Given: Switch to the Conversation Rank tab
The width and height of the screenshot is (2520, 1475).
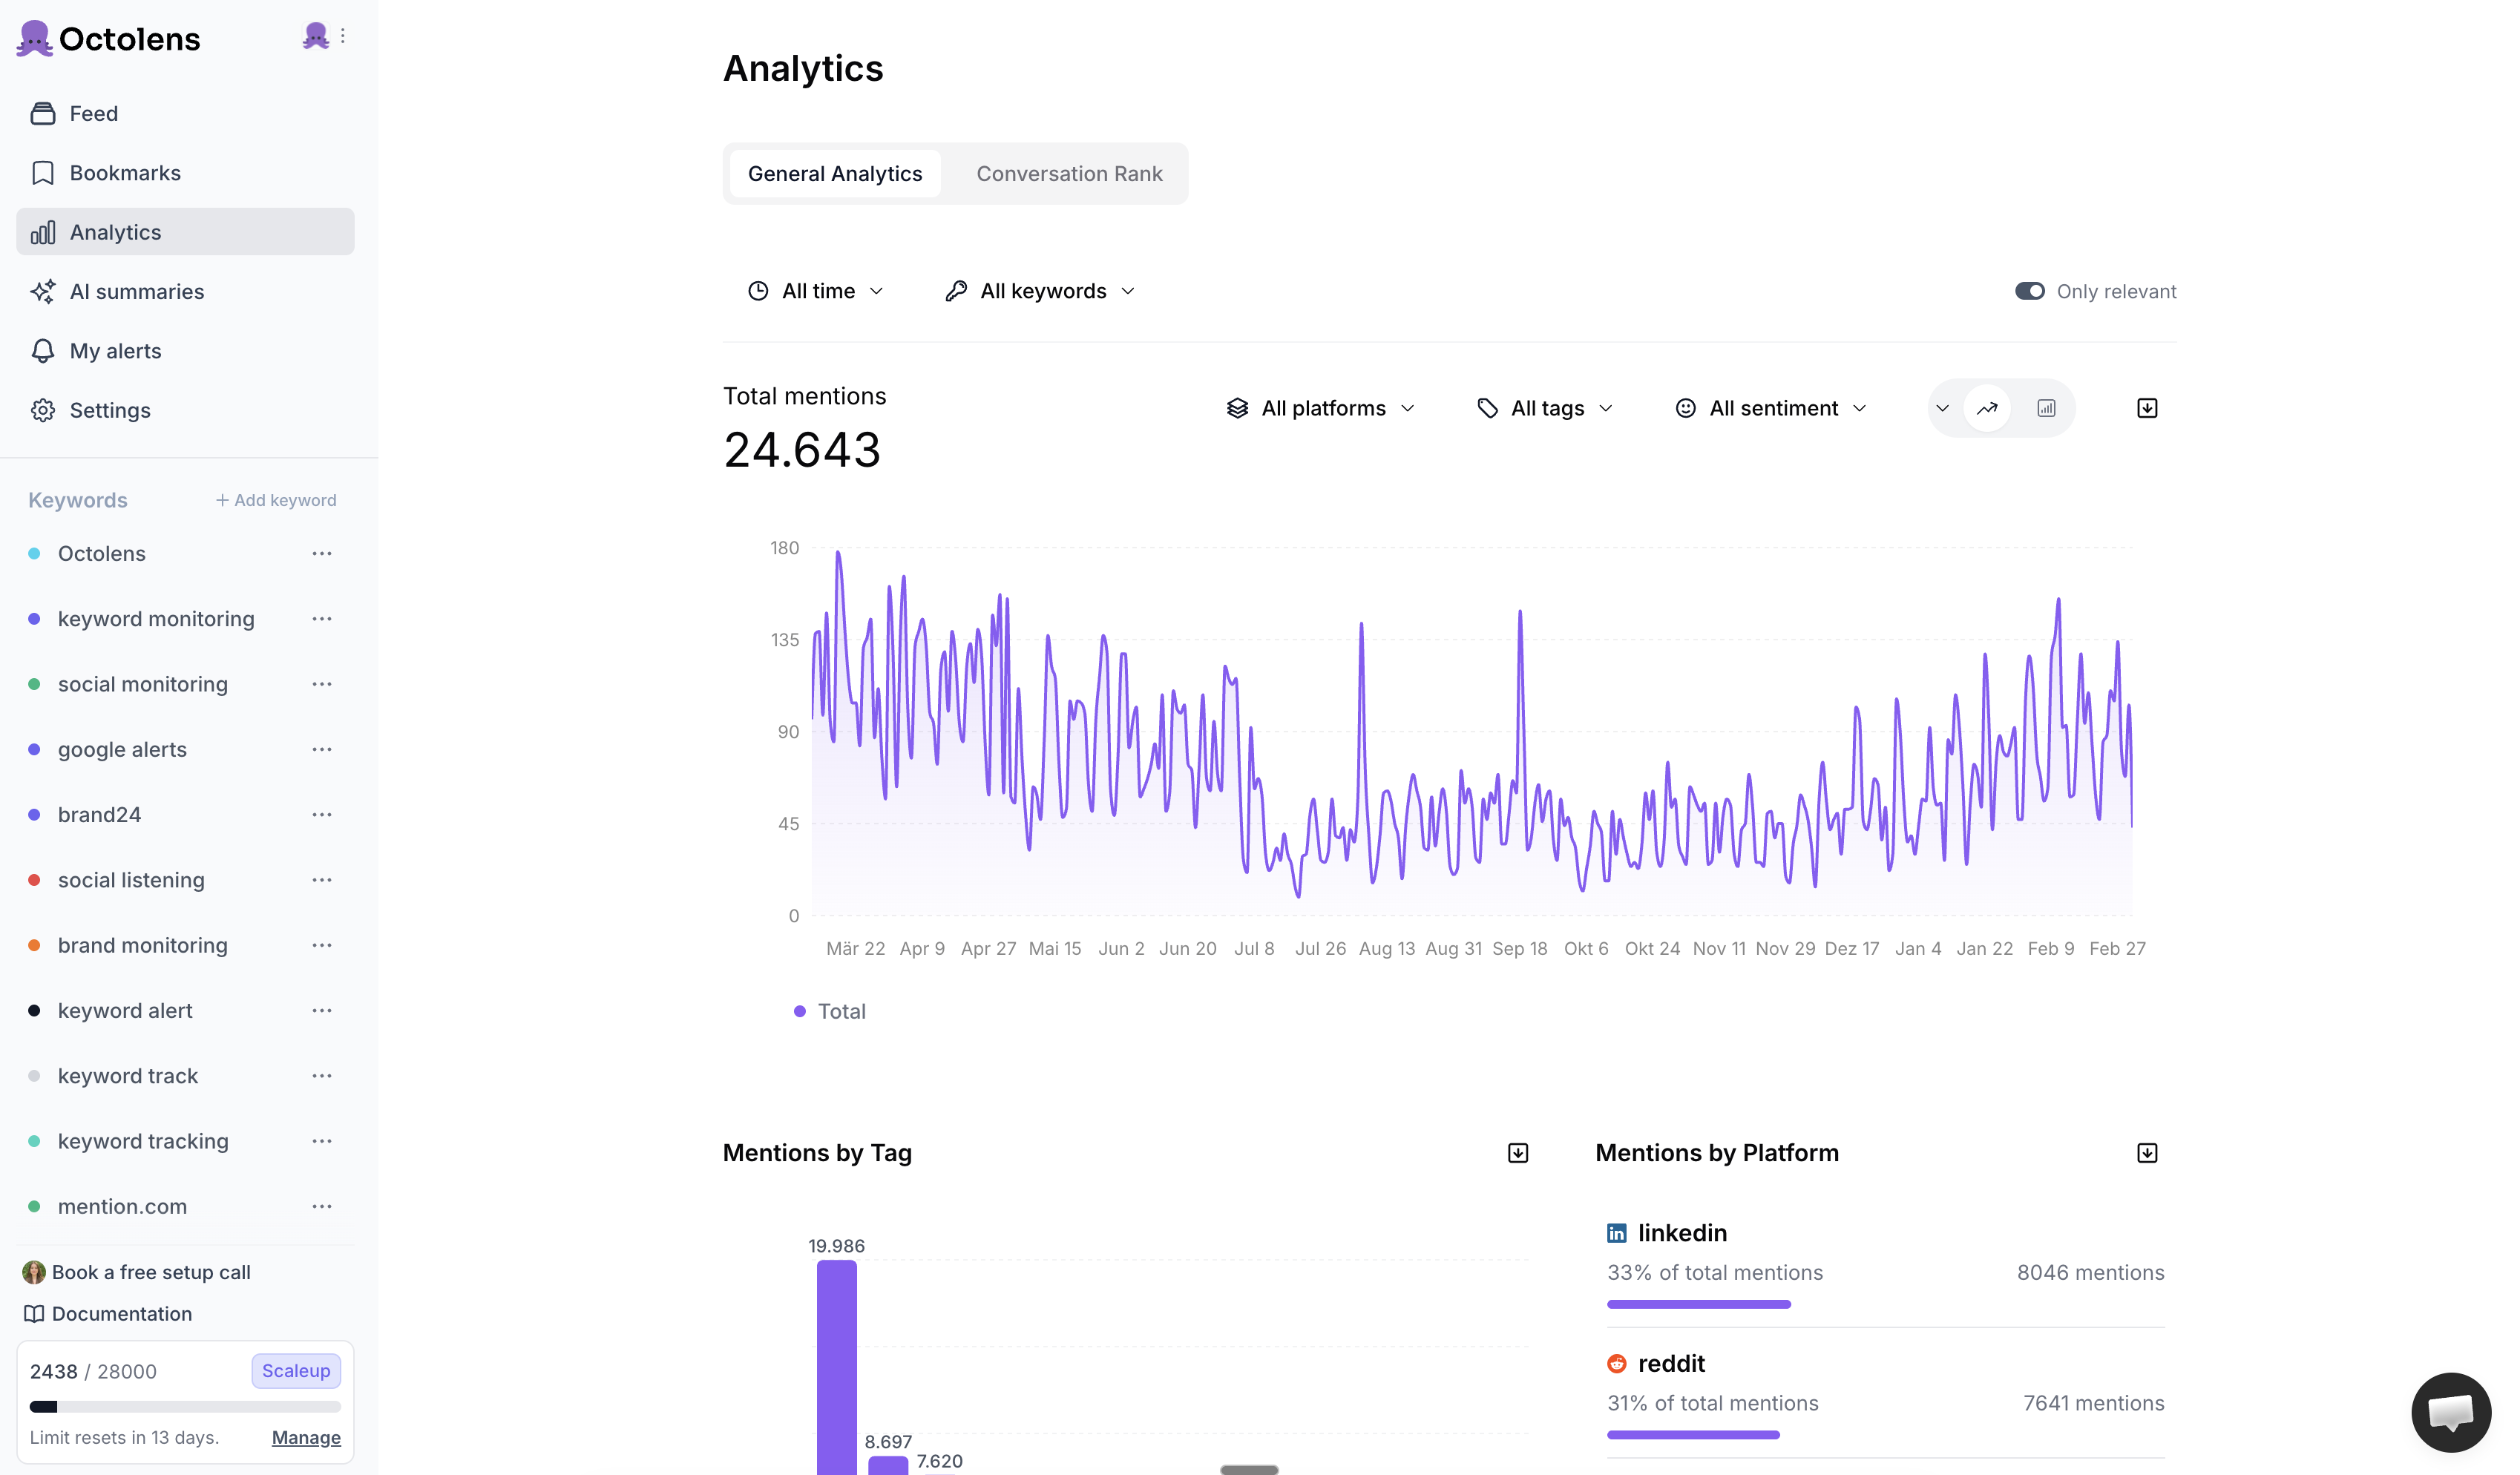Looking at the screenshot, I should click(1068, 174).
